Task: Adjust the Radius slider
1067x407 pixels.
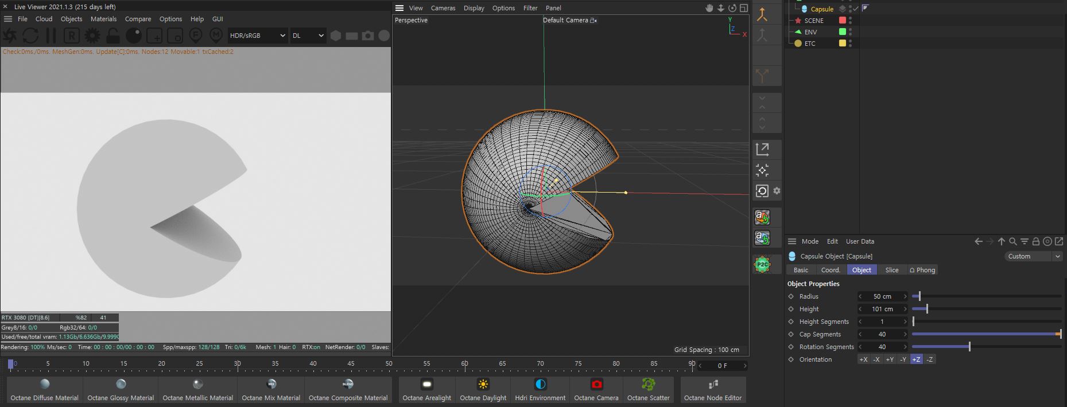Action: pyautogui.click(x=987, y=296)
